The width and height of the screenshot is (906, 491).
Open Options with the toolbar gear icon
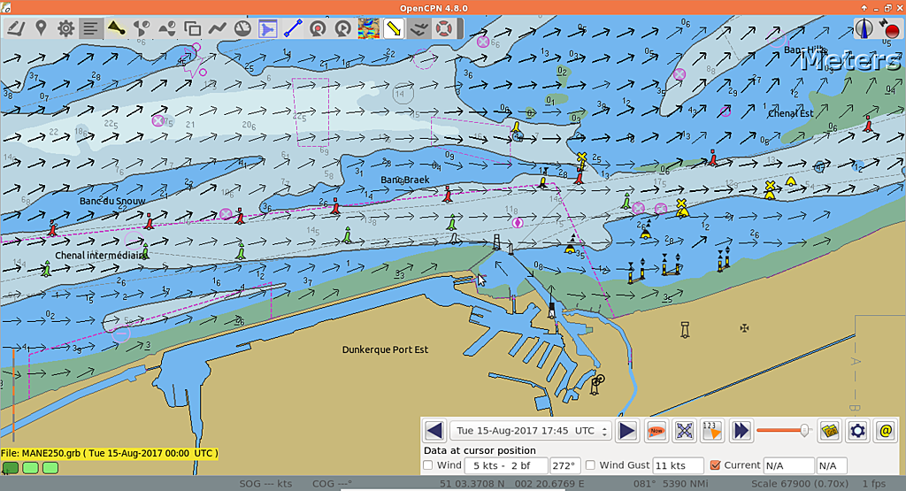65,27
